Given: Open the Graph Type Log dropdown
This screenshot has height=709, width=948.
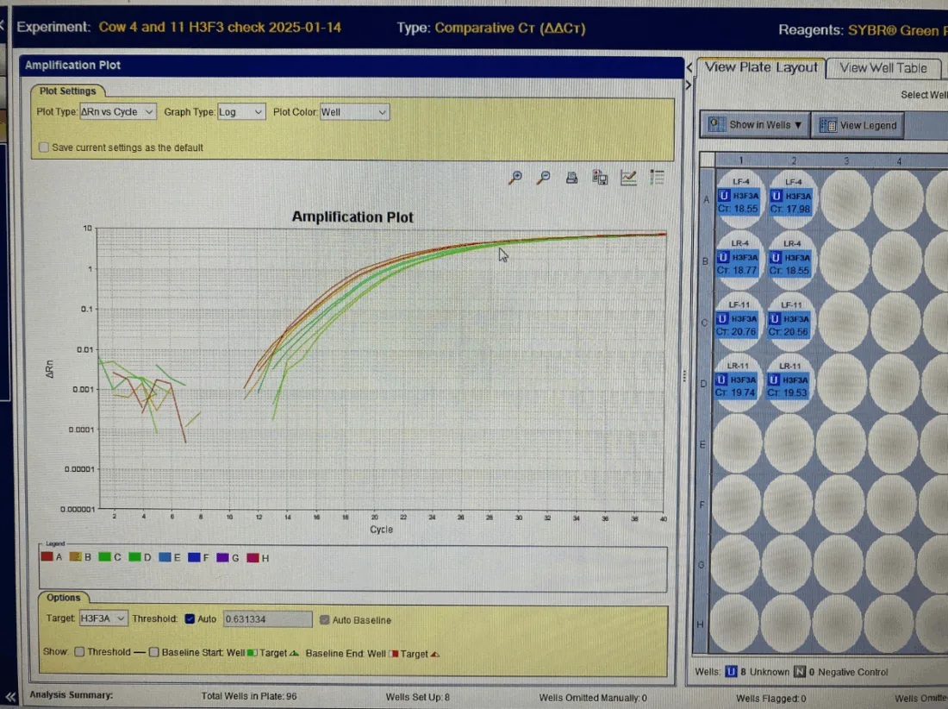Looking at the screenshot, I should pyautogui.click(x=240, y=112).
